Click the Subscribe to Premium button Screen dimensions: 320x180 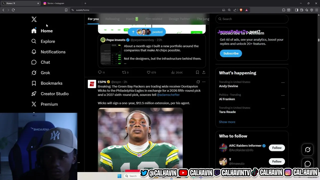(231, 53)
